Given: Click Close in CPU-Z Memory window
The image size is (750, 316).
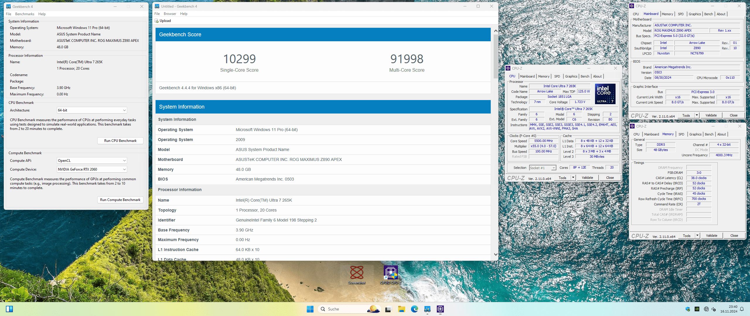Looking at the screenshot, I should pyautogui.click(x=734, y=236).
